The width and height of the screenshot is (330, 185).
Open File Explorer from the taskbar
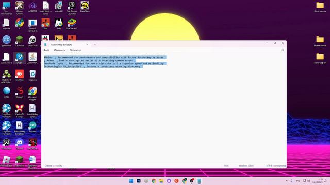[161, 181]
